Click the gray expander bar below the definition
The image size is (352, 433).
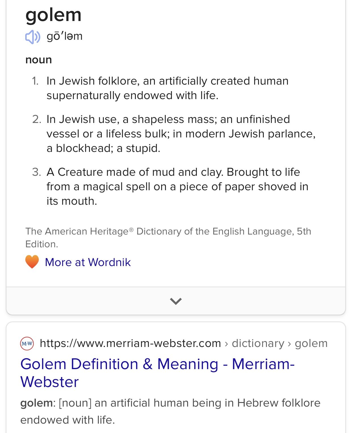176,301
